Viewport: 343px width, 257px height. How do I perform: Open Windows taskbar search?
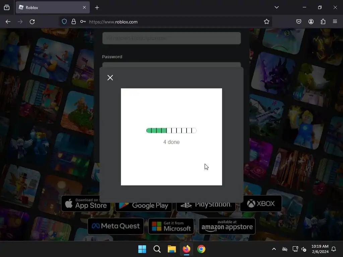[x=157, y=249]
